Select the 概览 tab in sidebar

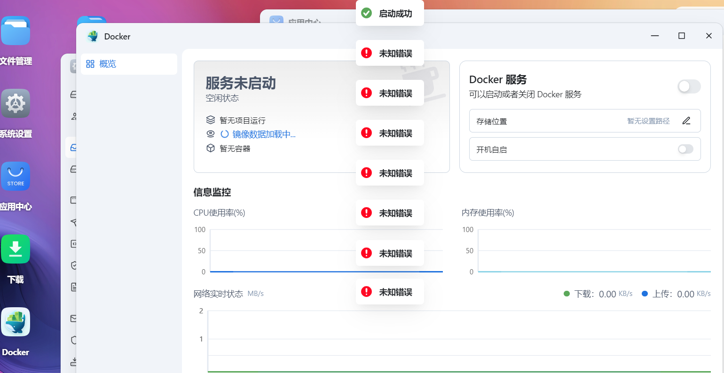coord(107,64)
